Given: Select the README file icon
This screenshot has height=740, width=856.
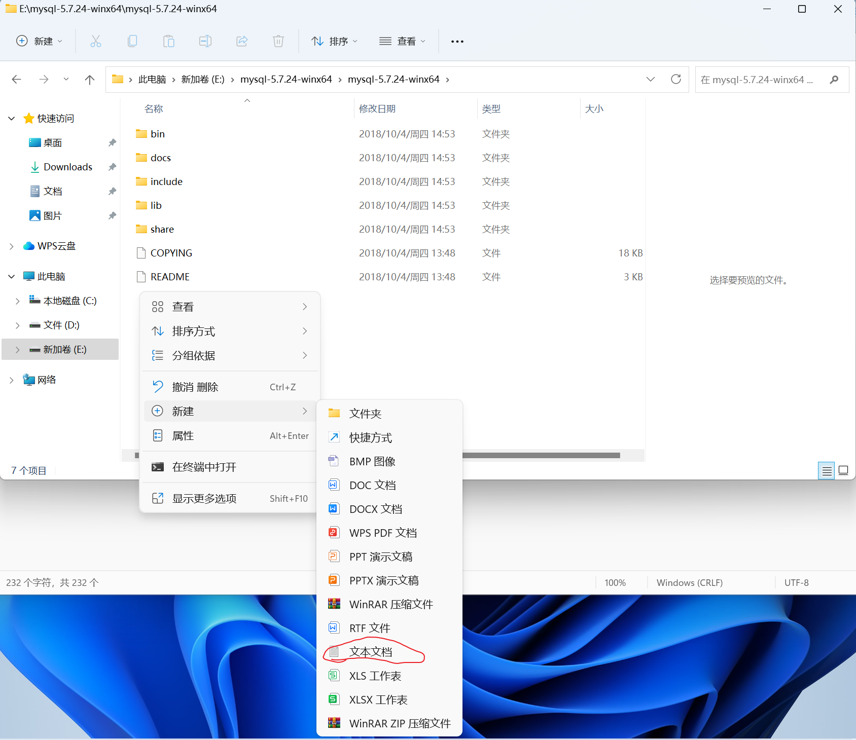Looking at the screenshot, I should coord(141,277).
